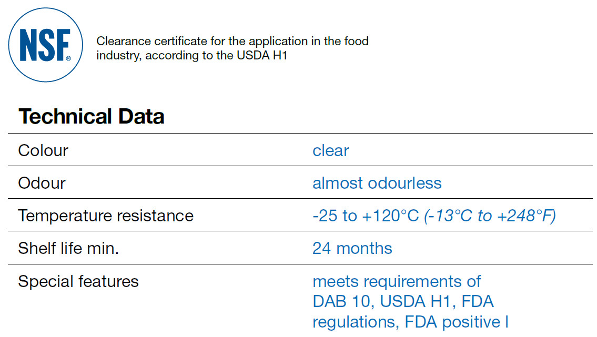Image resolution: width=597 pixels, height=337 pixels.
Task: Click the -25 to +120°C value
Action: [366, 216]
